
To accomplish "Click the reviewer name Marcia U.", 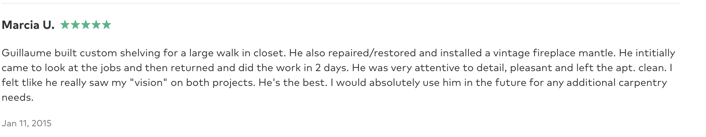I will (28, 25).
